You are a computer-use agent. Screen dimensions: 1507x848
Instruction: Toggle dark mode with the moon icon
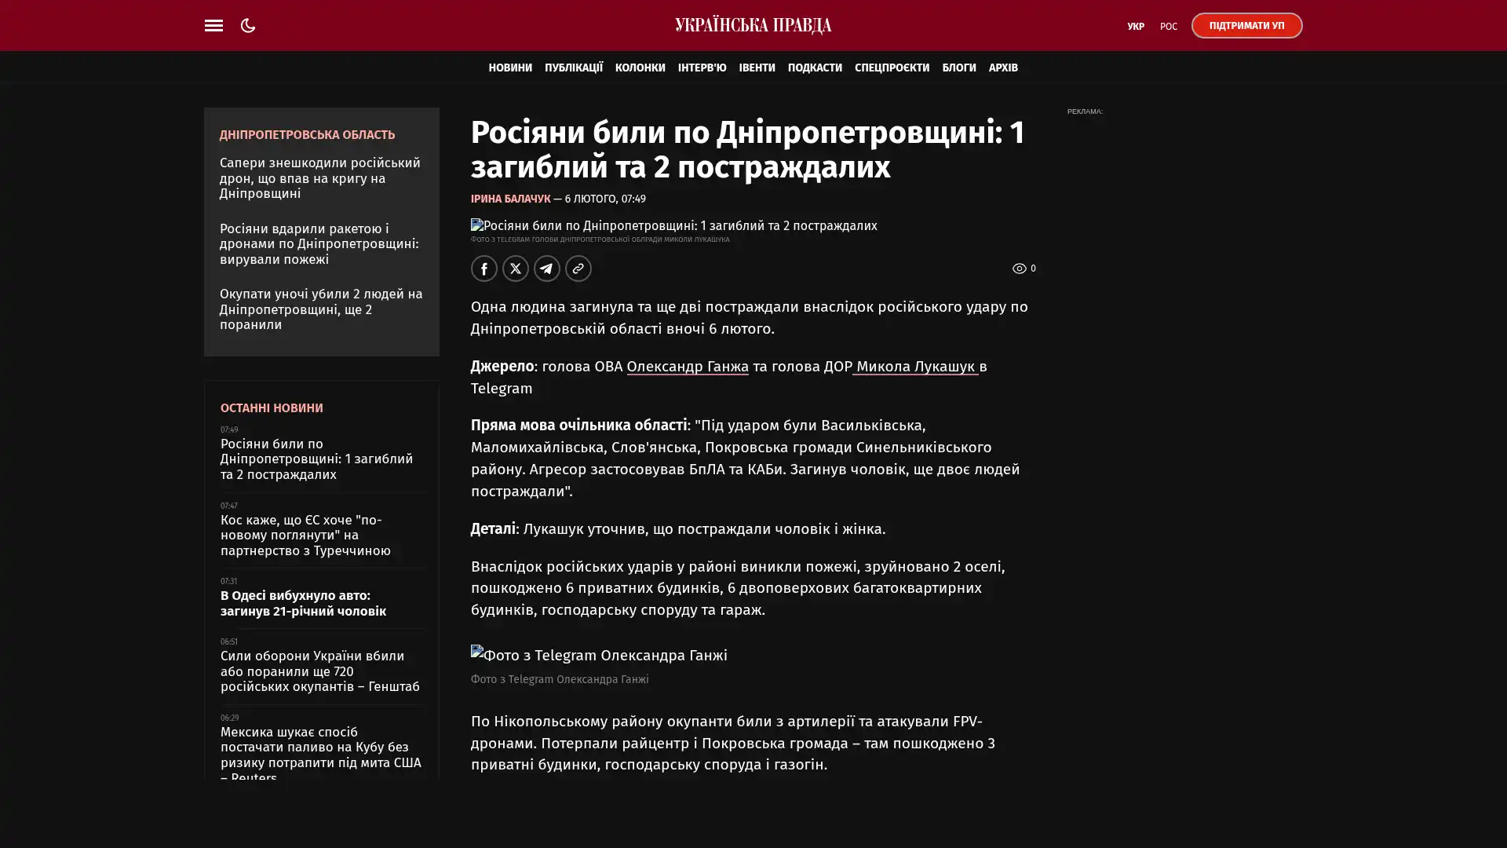point(248,25)
